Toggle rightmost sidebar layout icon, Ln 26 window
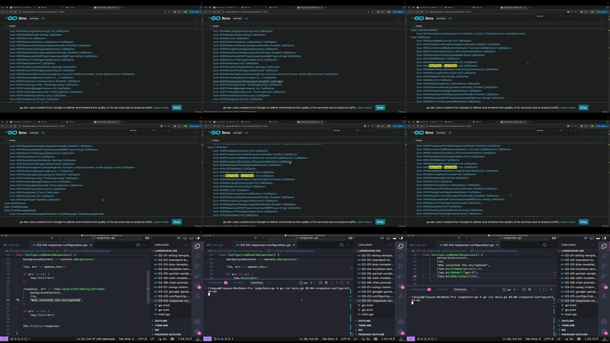 tap(401, 238)
